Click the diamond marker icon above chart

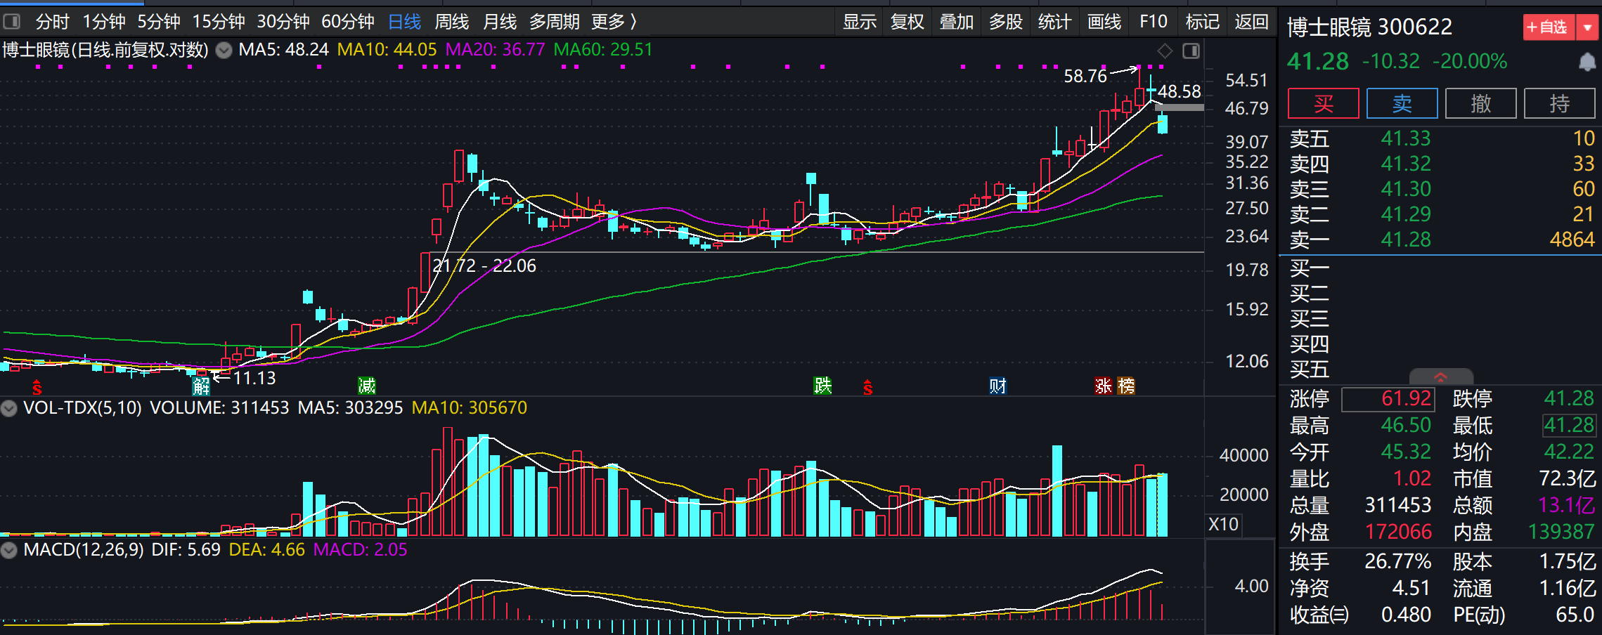coord(1165,51)
